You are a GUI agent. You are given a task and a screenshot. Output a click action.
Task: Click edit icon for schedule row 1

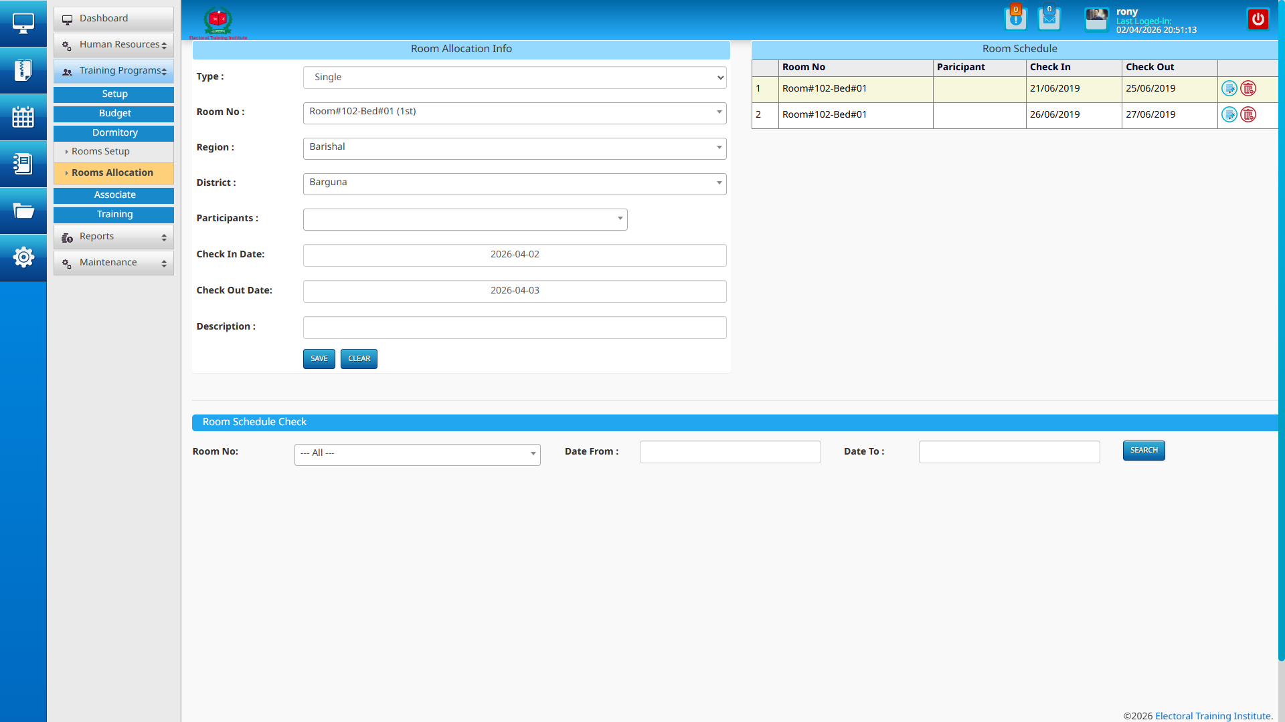(x=1229, y=88)
